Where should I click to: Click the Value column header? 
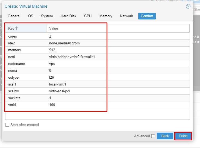point(54,29)
